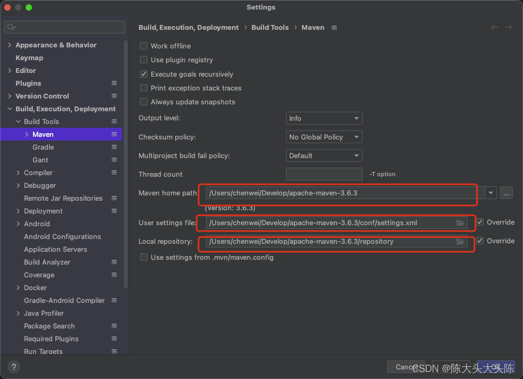Click project-level icon next to Plugins
523x379 pixels.
coord(114,83)
